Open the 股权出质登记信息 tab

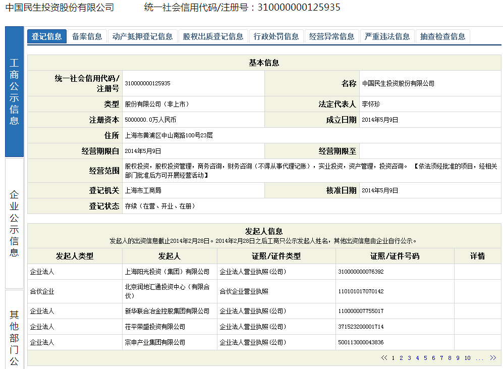[x=213, y=36]
